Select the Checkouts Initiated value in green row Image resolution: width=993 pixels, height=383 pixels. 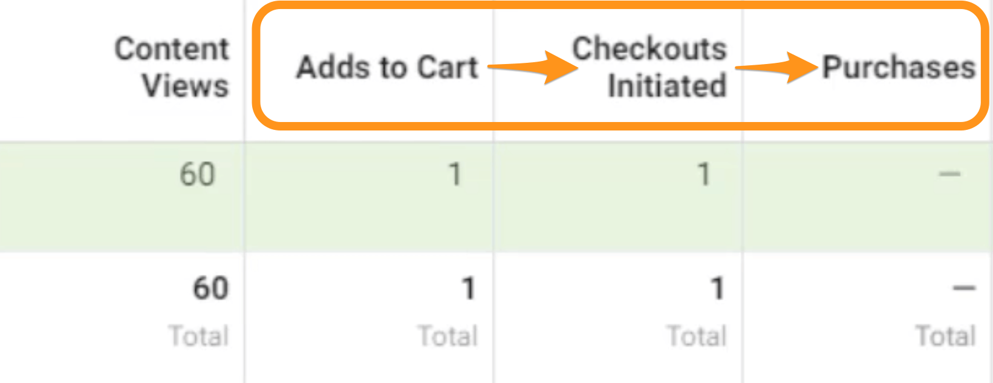[x=703, y=175]
